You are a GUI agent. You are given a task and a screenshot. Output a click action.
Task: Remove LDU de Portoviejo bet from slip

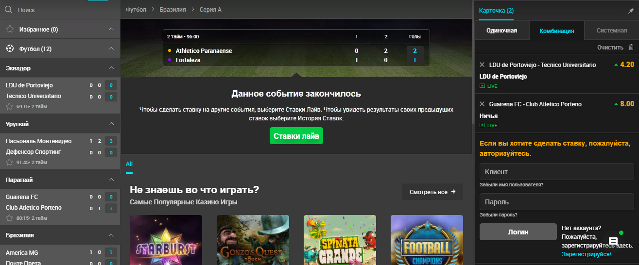point(482,65)
